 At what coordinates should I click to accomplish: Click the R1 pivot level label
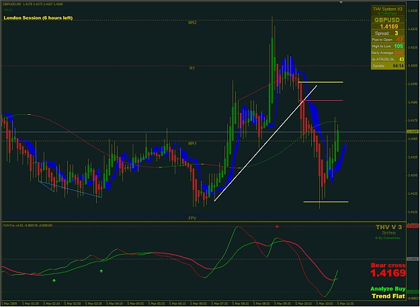(192, 69)
